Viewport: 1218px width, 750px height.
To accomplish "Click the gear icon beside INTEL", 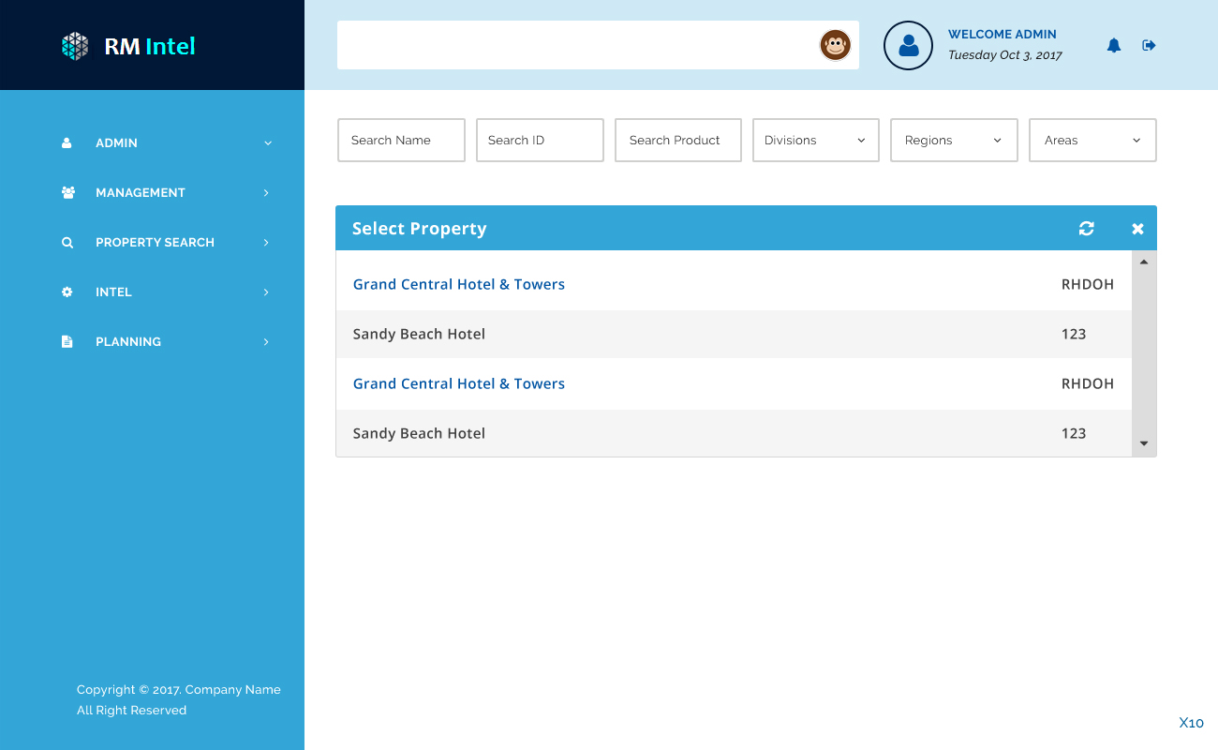I will (67, 292).
